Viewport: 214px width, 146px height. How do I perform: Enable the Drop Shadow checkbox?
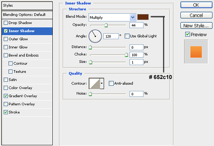tap(6, 23)
